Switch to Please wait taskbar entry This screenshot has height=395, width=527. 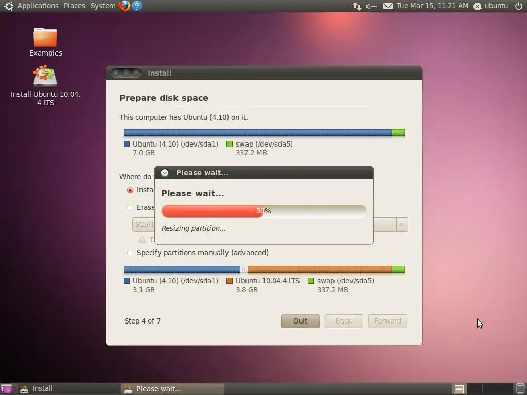[x=173, y=389]
